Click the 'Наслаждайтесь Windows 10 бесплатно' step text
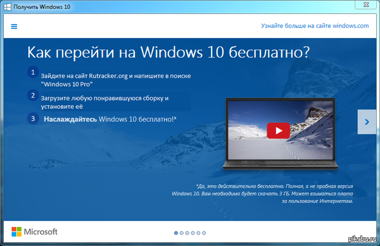This screenshot has height=246, width=380. coord(110,120)
